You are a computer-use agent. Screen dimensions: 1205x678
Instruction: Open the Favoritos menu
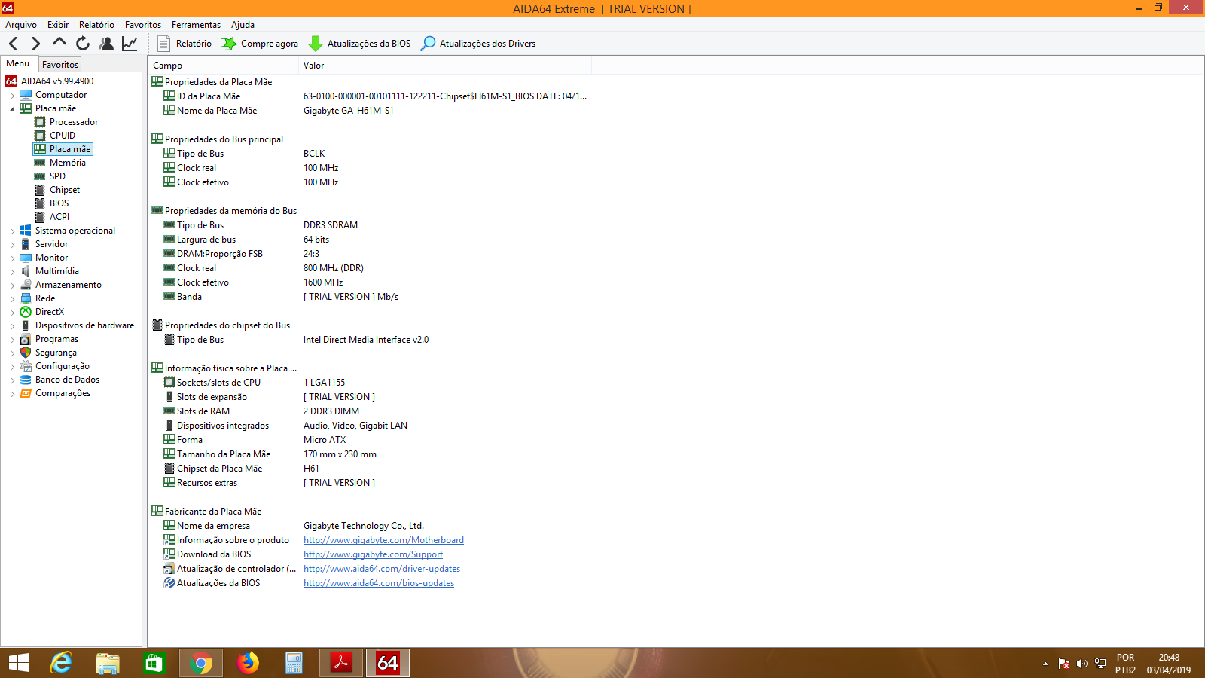coord(143,25)
